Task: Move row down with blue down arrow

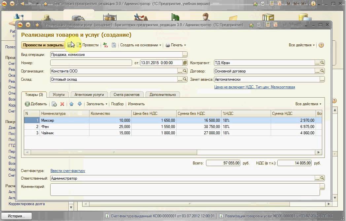Action: pos(80,104)
